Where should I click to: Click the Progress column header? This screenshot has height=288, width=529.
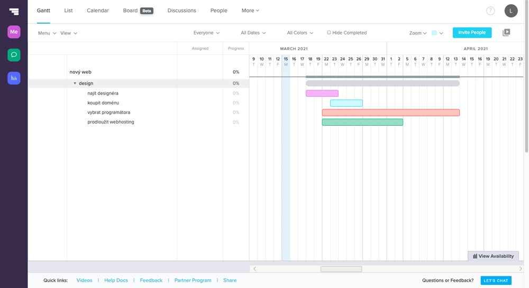(x=236, y=49)
